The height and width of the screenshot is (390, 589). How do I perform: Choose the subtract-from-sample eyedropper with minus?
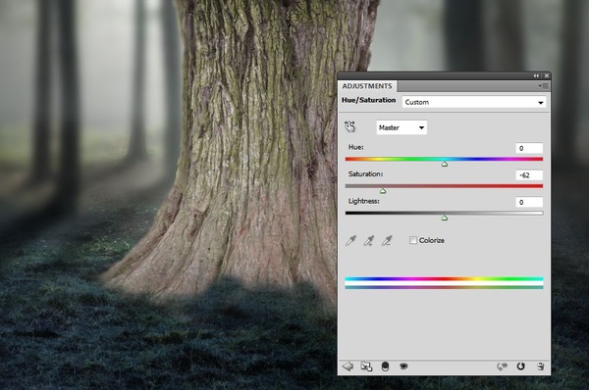387,240
